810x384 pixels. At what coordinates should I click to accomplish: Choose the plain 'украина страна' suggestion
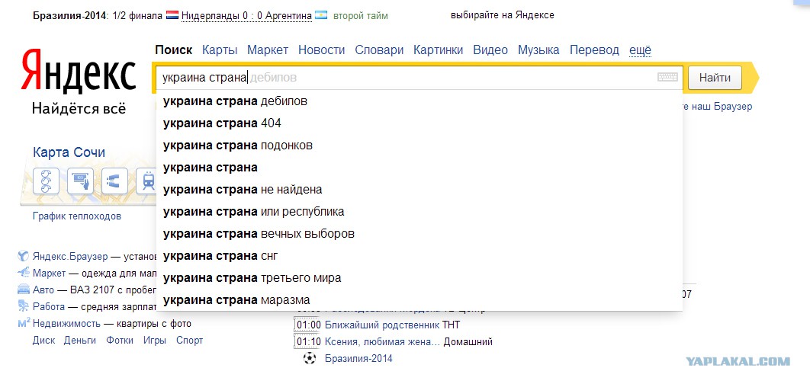pyautogui.click(x=419, y=168)
